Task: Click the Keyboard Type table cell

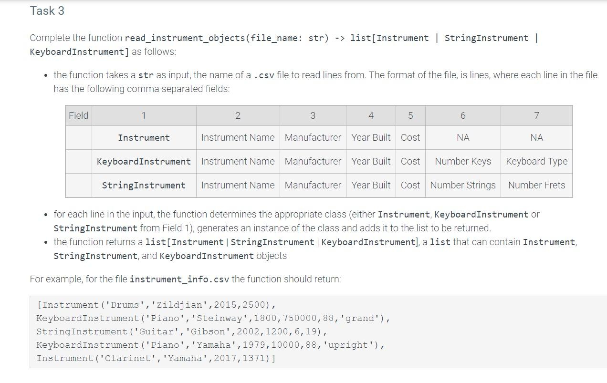Action: pos(536,161)
